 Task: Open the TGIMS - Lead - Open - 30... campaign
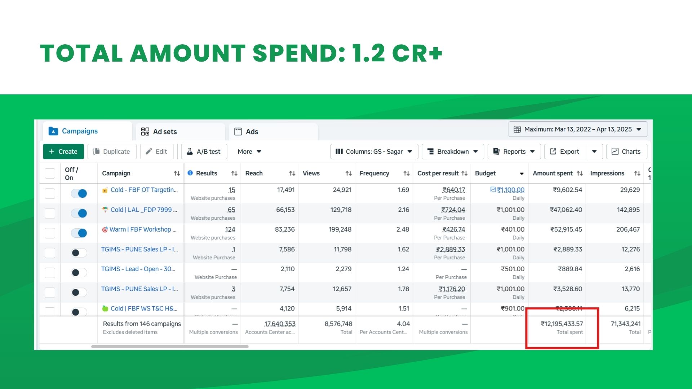click(x=138, y=269)
